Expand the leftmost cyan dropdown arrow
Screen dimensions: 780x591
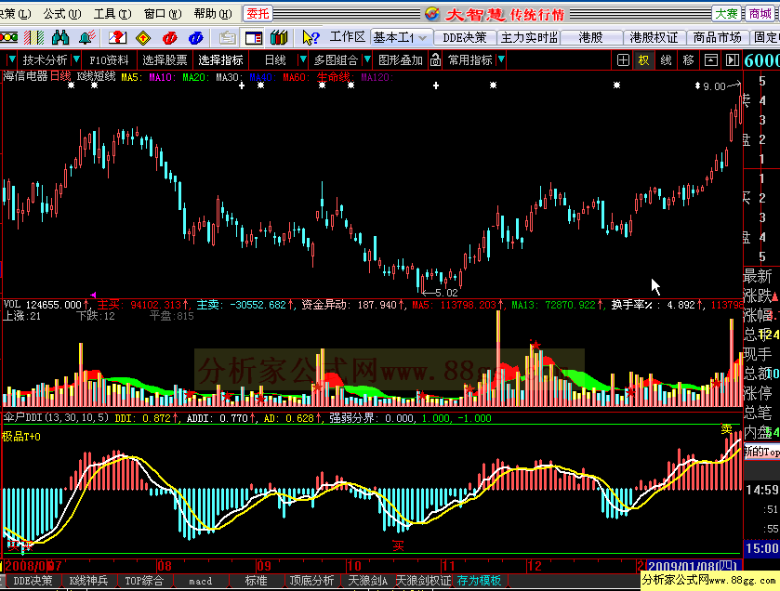pos(12,59)
